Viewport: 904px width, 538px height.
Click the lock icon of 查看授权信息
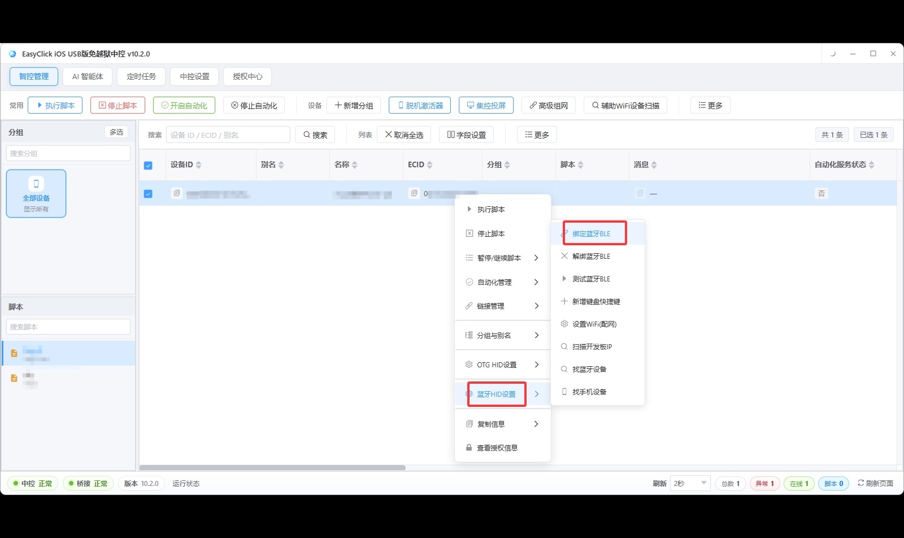(469, 448)
